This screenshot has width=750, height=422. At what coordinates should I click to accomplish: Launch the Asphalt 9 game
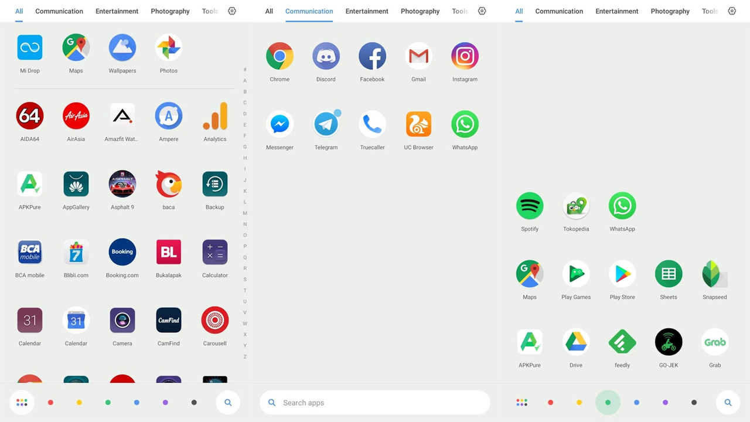[122, 184]
